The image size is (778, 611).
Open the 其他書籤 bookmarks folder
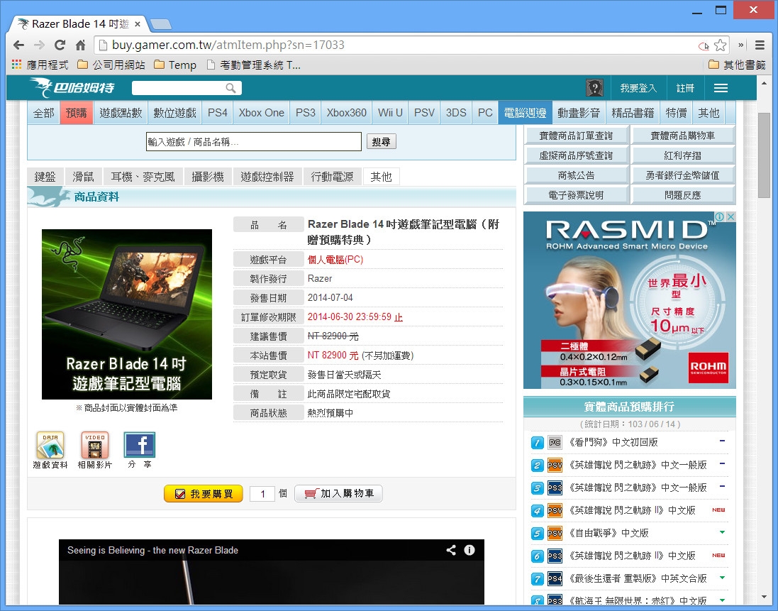point(737,65)
